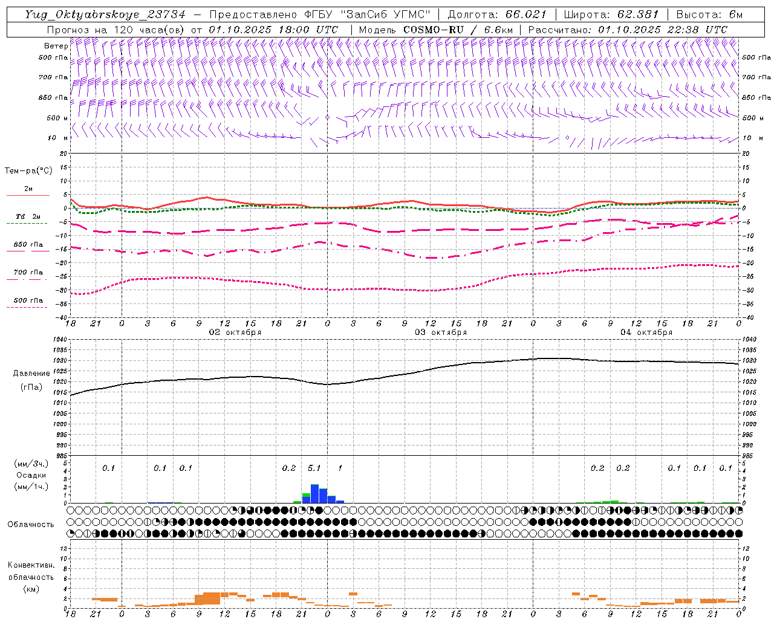The image size is (774, 619).
Task: Click the Td 2м dew point legend entry
Action: pos(28,216)
